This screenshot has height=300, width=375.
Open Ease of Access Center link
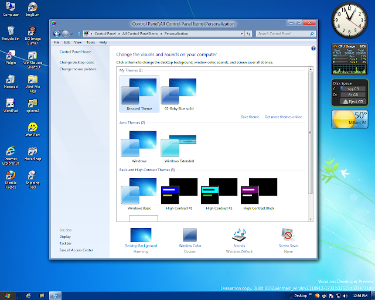click(x=76, y=250)
